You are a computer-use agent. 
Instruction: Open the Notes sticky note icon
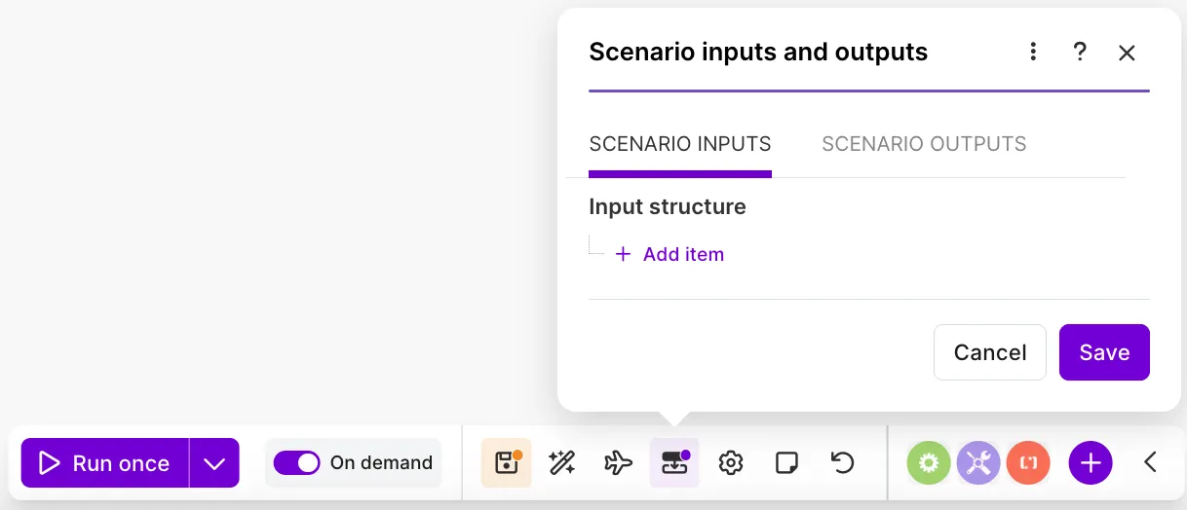786,462
